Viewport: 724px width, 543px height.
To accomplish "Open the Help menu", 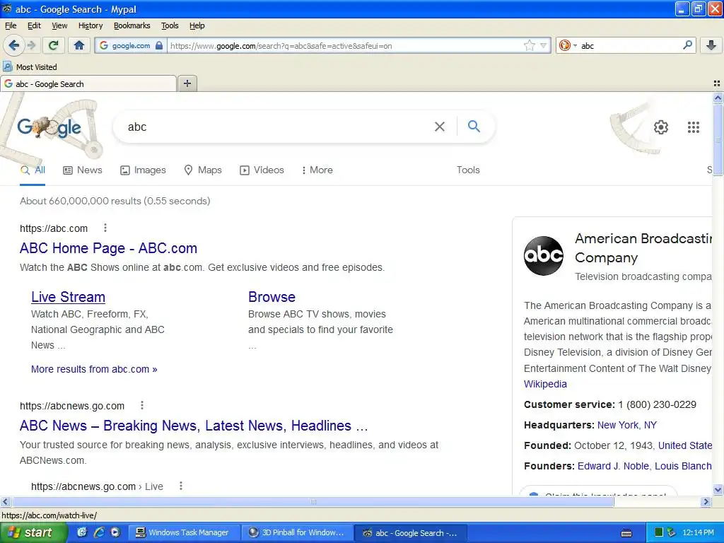I will [197, 25].
